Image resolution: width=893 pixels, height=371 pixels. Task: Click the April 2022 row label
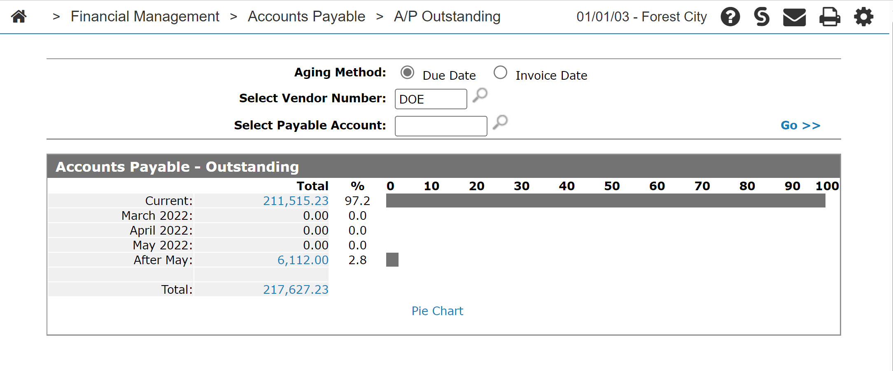coord(161,230)
